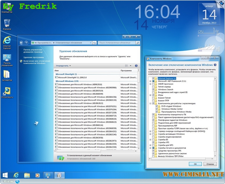Open File Explorer from the taskbar
225x184 pixels.
[x=27, y=175]
